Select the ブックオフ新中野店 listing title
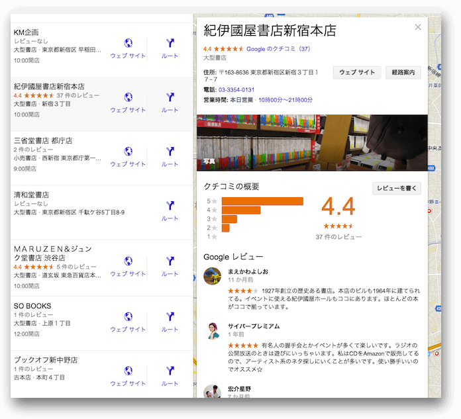Viewport: 461px width, 419px height. [46, 360]
